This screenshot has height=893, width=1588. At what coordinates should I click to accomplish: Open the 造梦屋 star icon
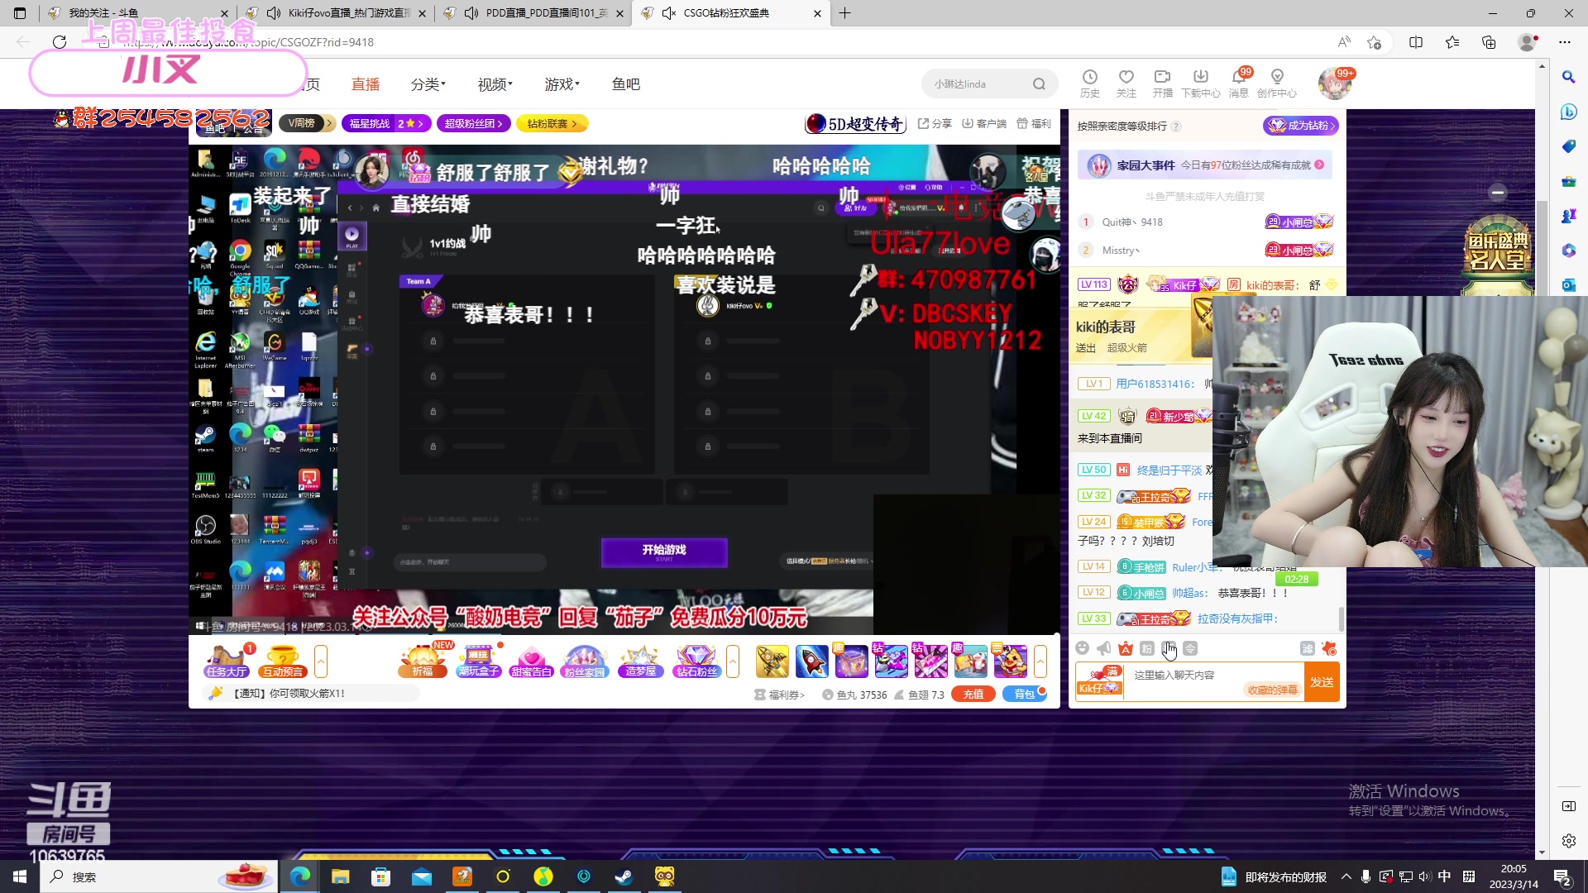pyautogui.click(x=641, y=661)
